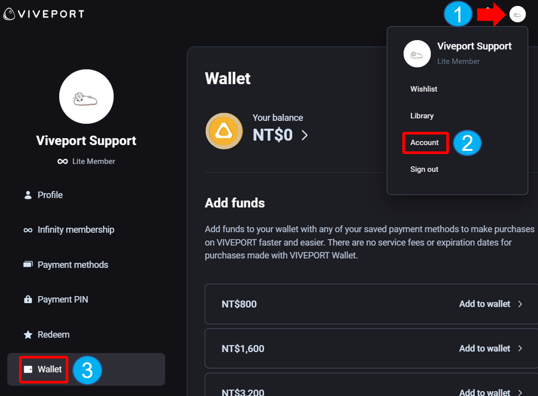Click the Redeem star icon

tap(28, 335)
